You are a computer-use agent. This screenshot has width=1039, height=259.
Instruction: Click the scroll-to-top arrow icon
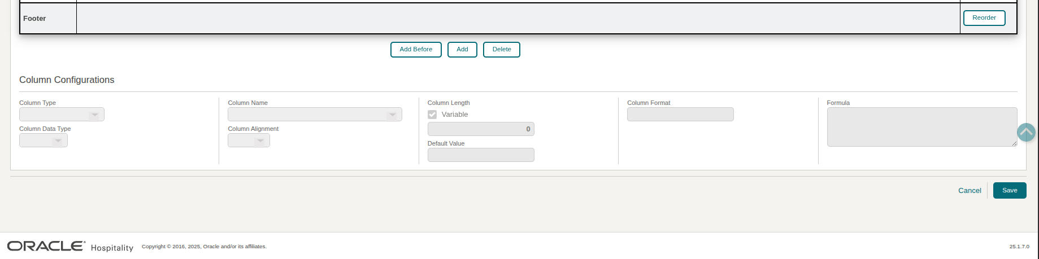click(x=1025, y=133)
